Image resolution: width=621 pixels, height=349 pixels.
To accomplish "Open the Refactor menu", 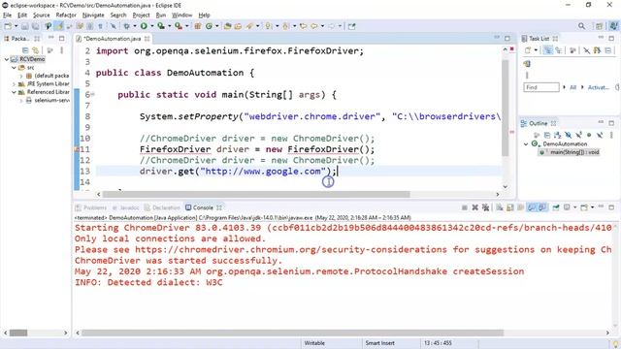I will pyautogui.click(x=66, y=16).
